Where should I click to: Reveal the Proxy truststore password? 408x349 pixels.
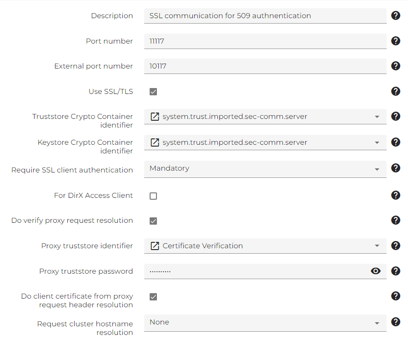376,271
